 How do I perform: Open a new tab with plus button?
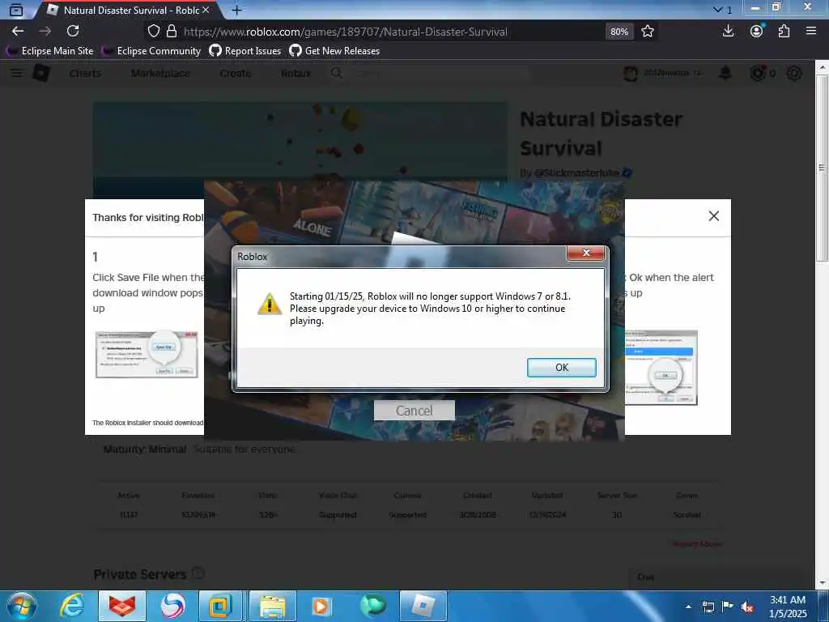[x=237, y=10]
